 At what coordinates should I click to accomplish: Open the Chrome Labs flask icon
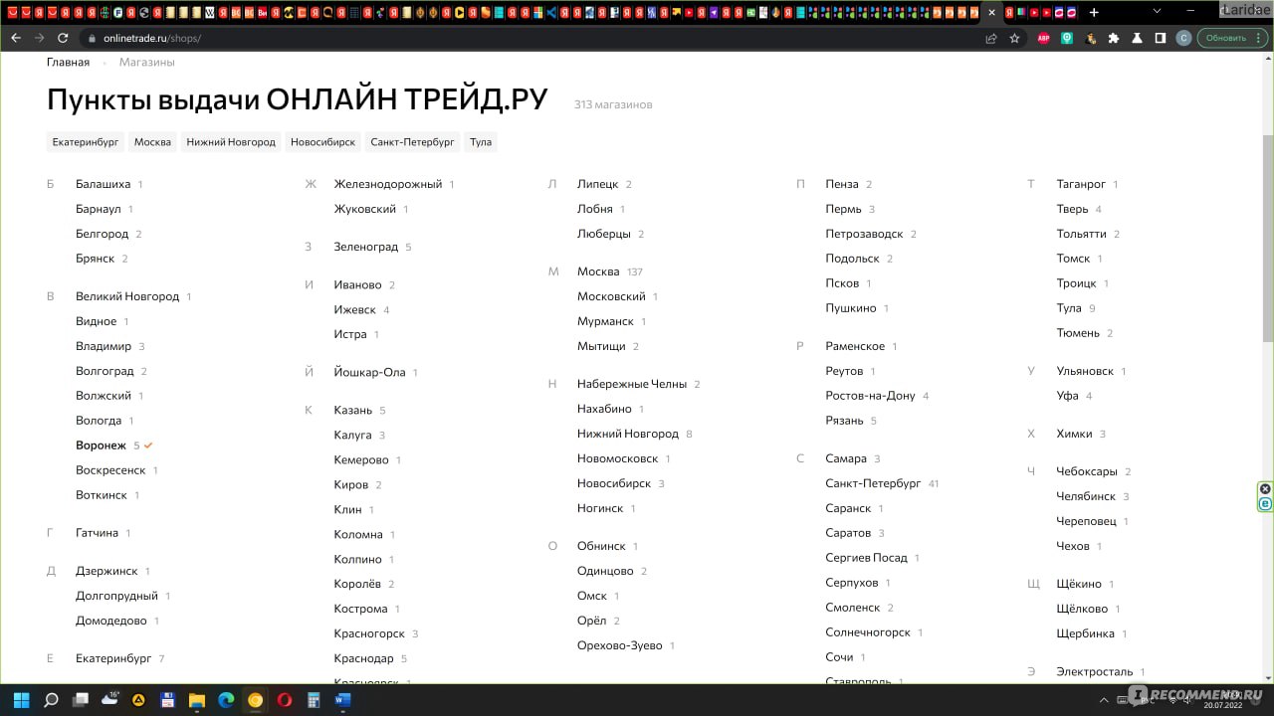(x=1137, y=38)
